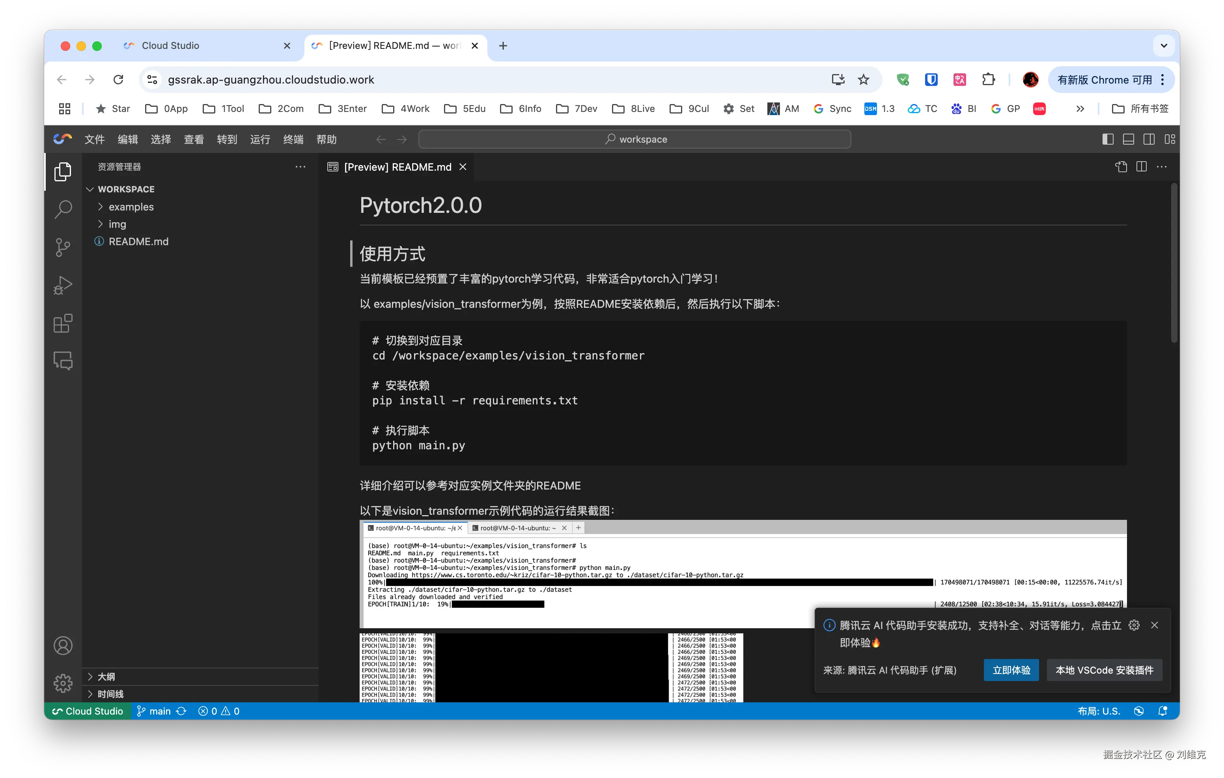This screenshot has height=778, width=1224.
Task: Click the sync changes icon beside main branch
Action: click(182, 711)
